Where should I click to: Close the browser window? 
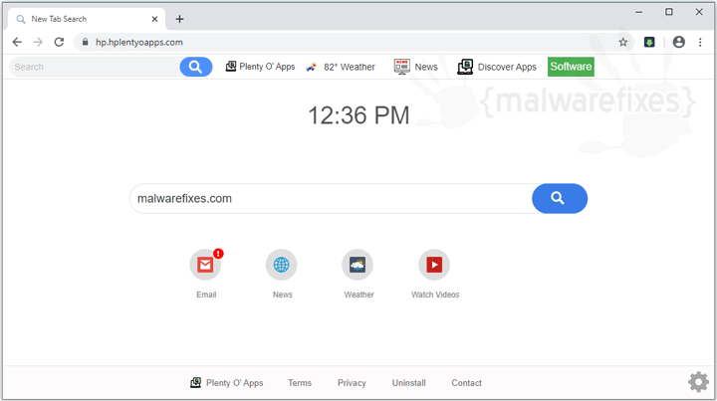click(699, 12)
